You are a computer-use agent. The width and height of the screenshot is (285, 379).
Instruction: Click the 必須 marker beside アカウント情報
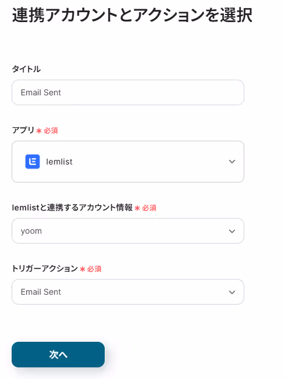[149, 208]
